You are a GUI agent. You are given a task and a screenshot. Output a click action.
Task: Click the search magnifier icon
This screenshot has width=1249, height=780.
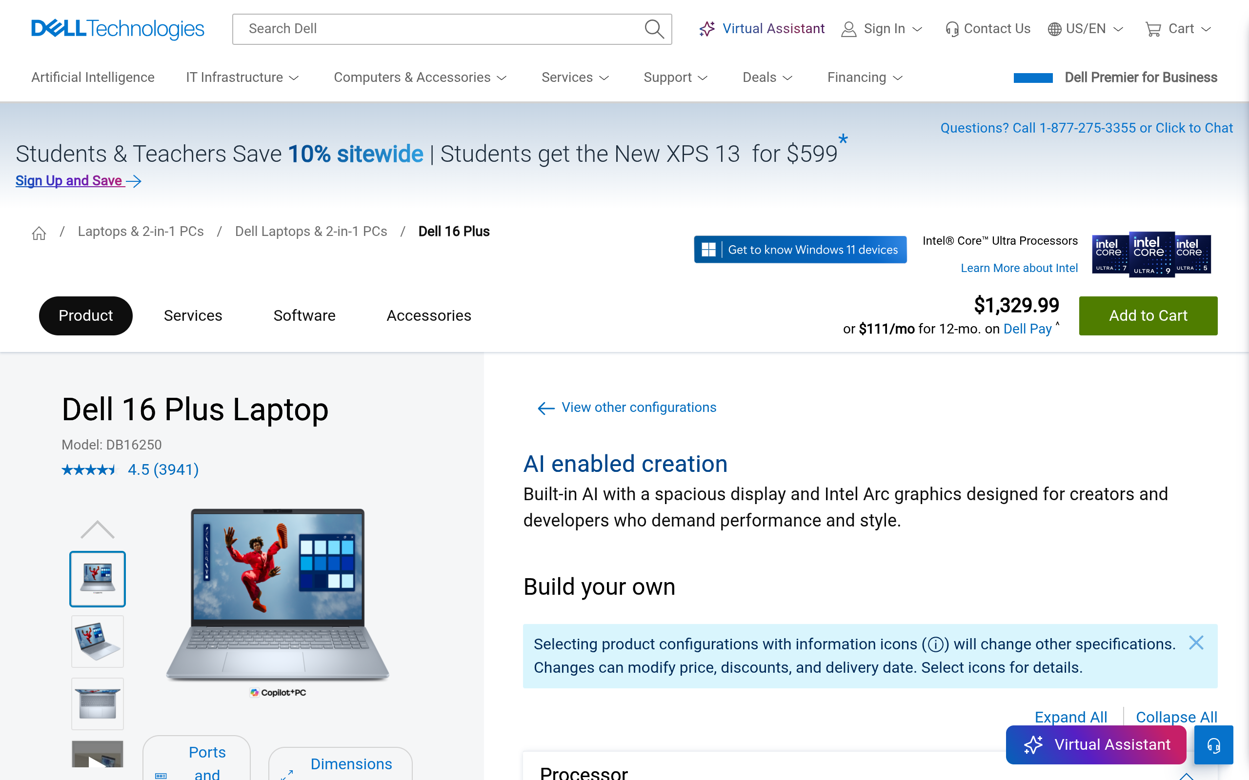(x=654, y=29)
